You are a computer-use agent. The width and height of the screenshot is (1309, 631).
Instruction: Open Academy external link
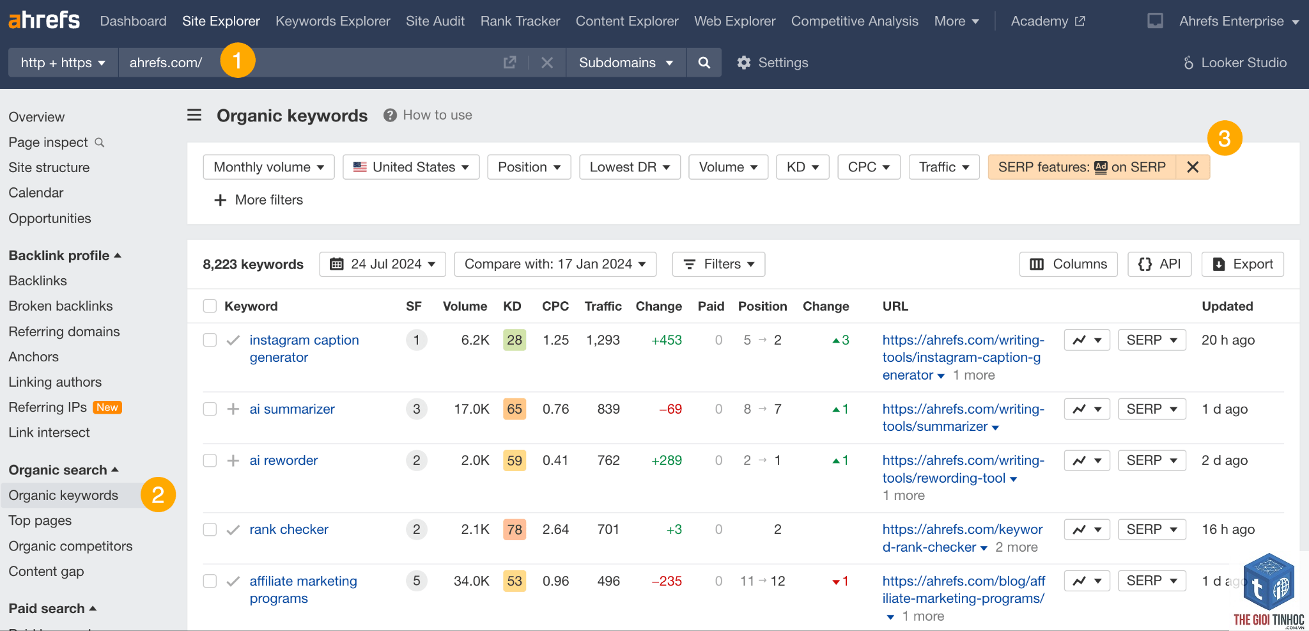(x=1048, y=21)
